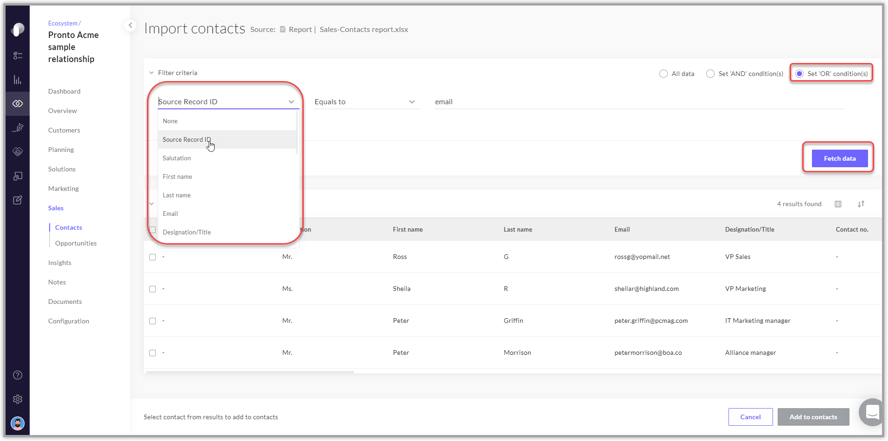
Task: Choose Designation/Title from the dropdown list
Action: point(227,232)
